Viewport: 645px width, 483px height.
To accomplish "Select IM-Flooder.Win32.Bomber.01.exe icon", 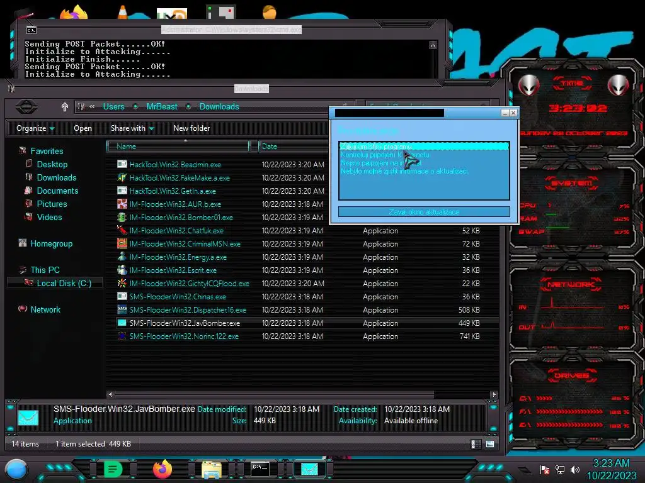I will pyautogui.click(x=122, y=217).
